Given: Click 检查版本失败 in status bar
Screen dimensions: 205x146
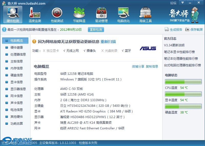Looking at the screenshot, I should point(88,143).
